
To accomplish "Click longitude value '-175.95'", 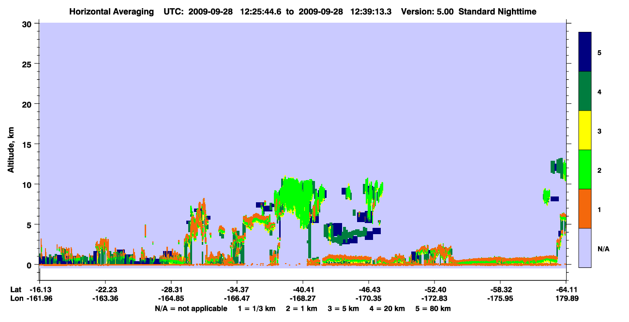I will coord(500,298).
